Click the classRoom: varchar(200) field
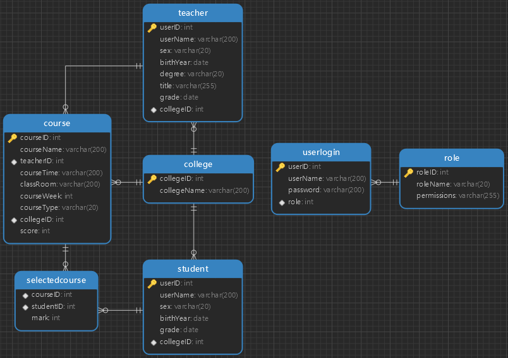508x358 pixels. 60,184
